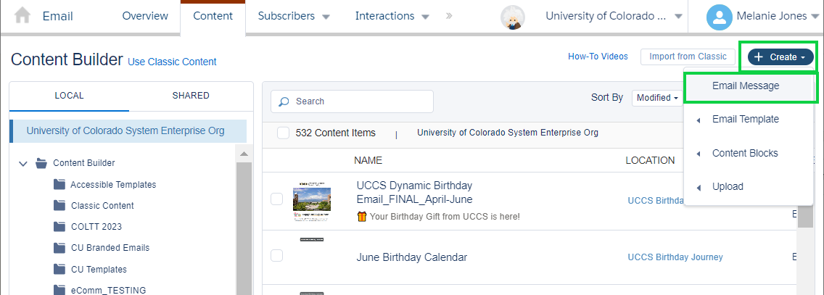Go to the home icon
Viewport: 824px width, 295px height.
[x=22, y=16]
